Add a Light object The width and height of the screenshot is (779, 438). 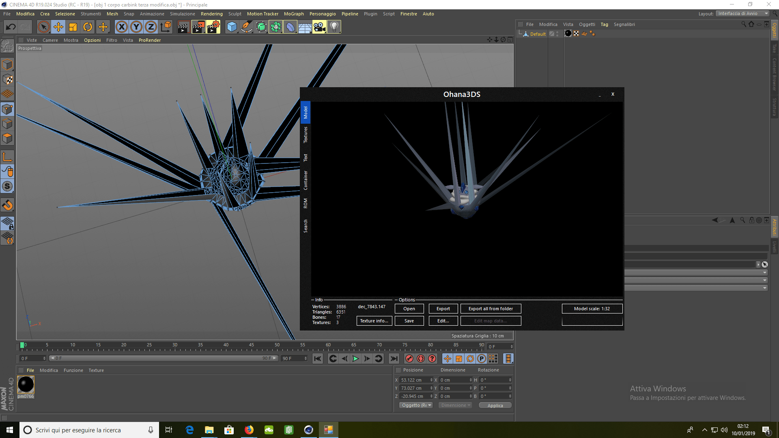334,27
